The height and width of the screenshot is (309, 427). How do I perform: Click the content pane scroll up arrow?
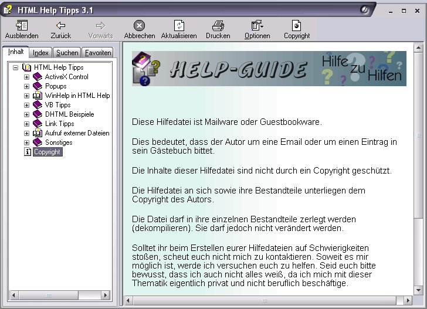point(418,48)
